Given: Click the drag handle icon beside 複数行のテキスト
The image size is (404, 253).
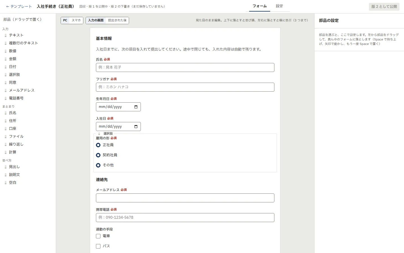Looking at the screenshot, I should tap(6, 43).
